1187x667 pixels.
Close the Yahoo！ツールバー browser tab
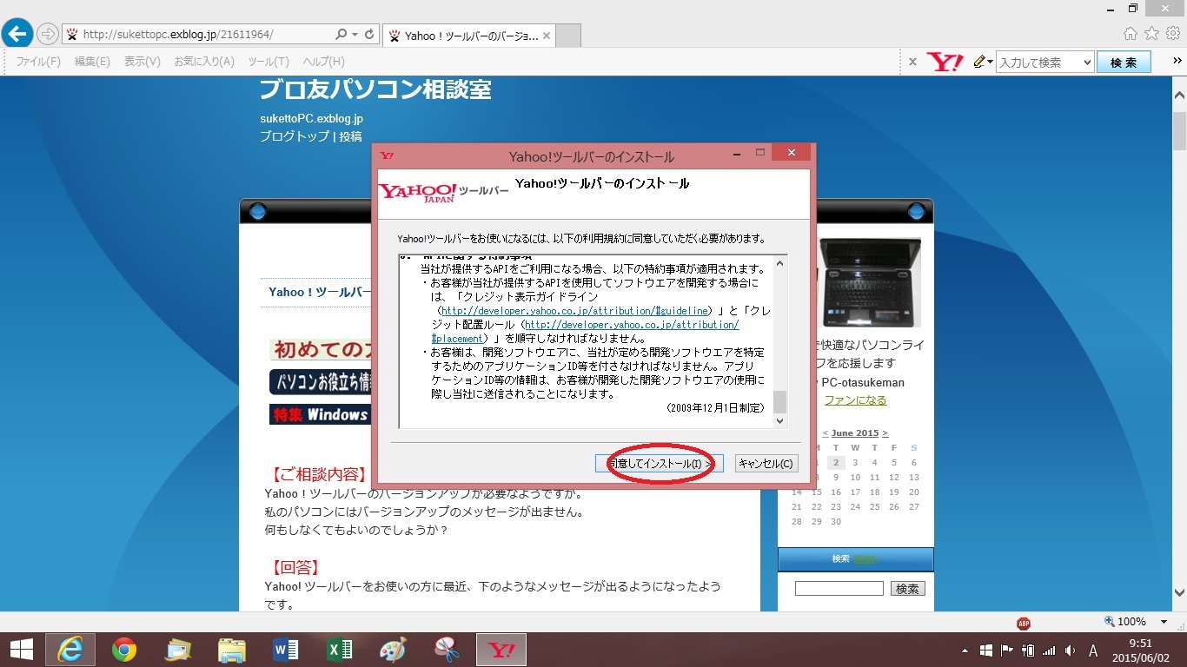tap(546, 36)
